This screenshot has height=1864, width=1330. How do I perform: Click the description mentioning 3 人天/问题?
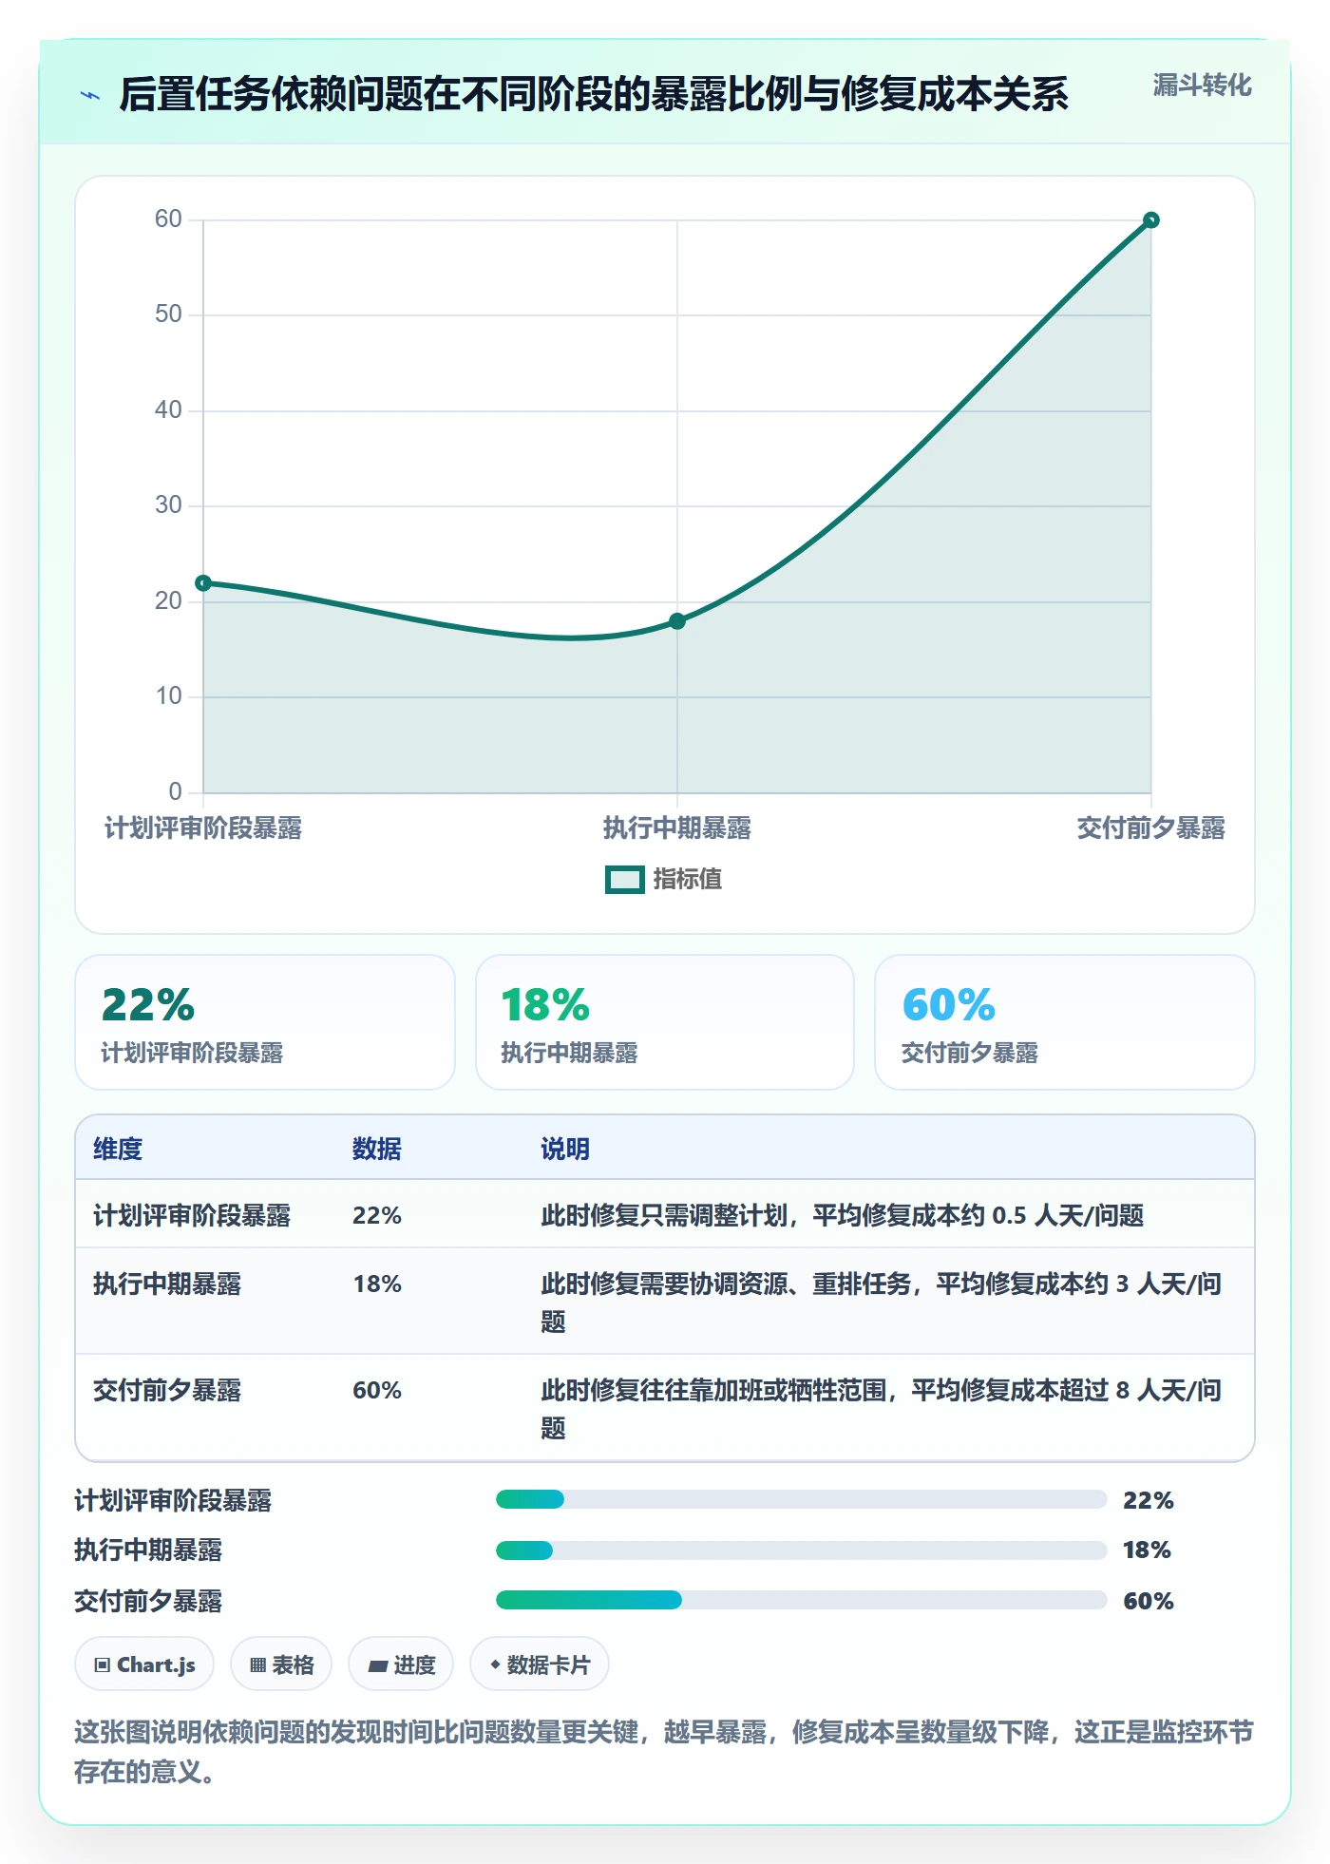pos(882,1303)
